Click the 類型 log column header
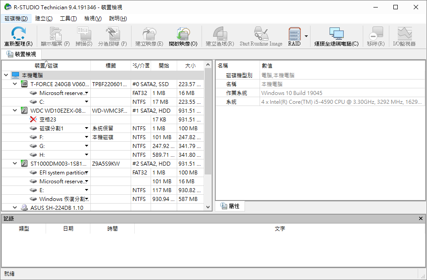This screenshot has height=280, width=427. [x=24, y=229]
